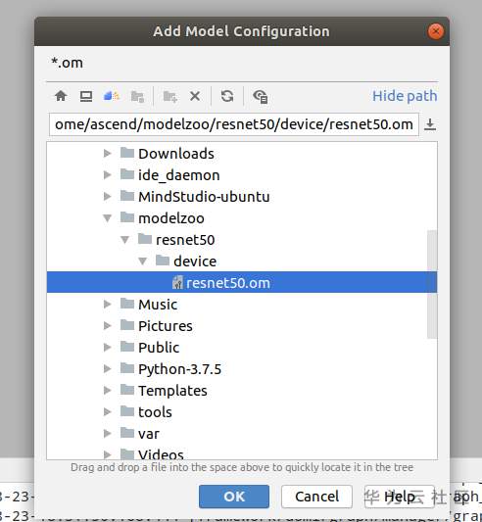Collapse the device folder
This screenshot has height=522, width=482.
(143, 261)
